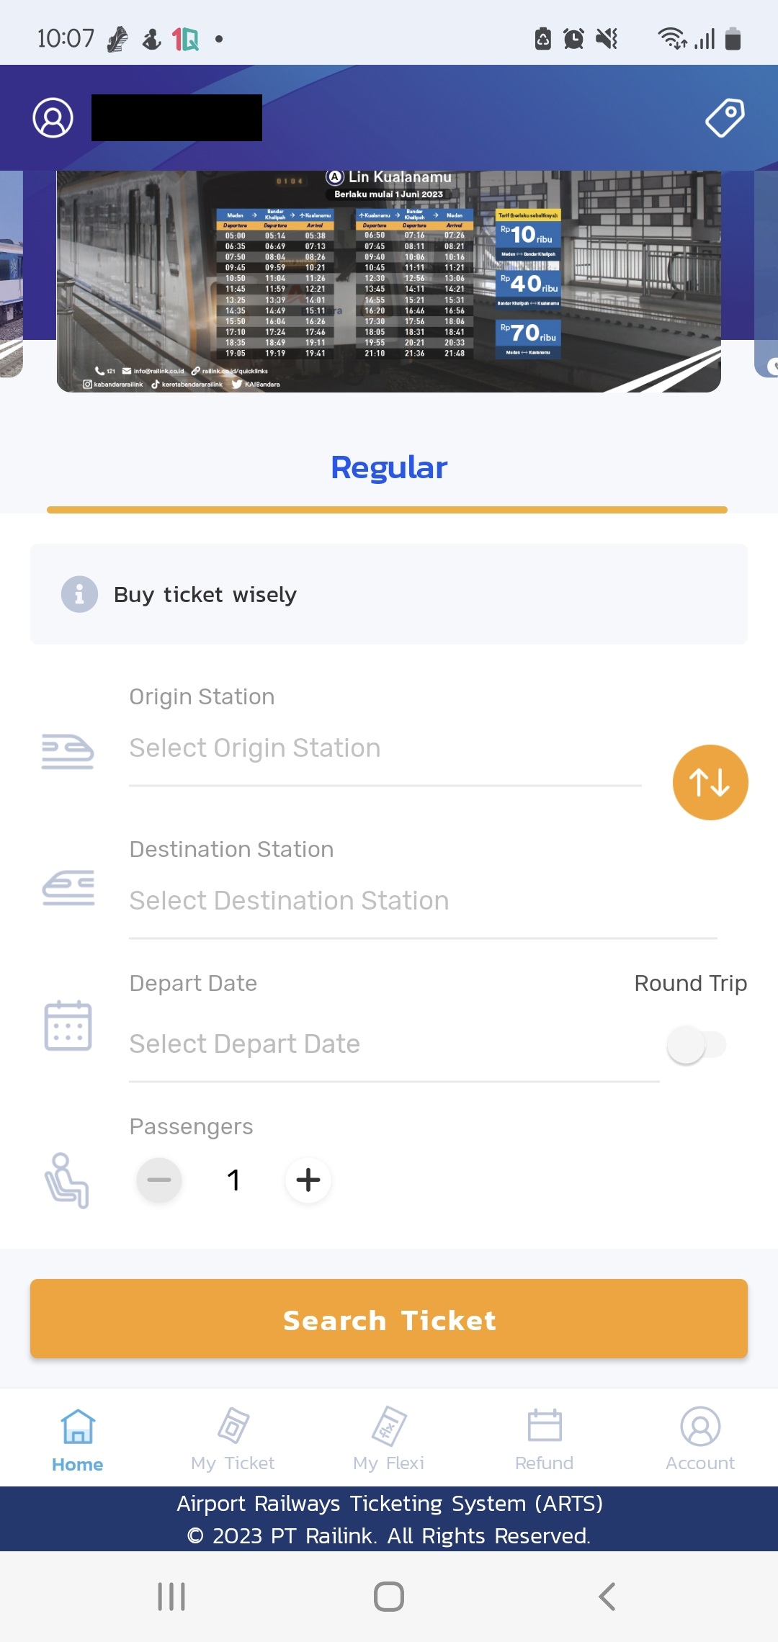Open My Ticket tab
778x1642 pixels.
pyautogui.click(x=233, y=1439)
